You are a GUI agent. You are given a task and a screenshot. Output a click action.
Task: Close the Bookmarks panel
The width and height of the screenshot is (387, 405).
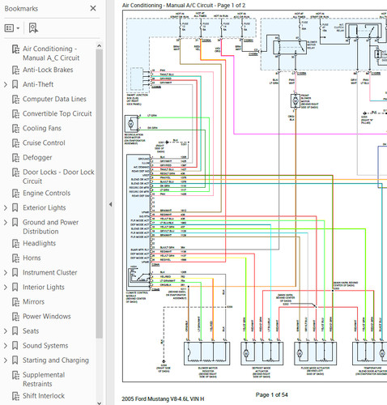click(x=93, y=8)
